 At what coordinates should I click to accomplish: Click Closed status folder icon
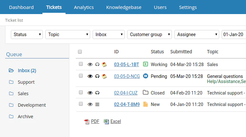click(x=145, y=93)
